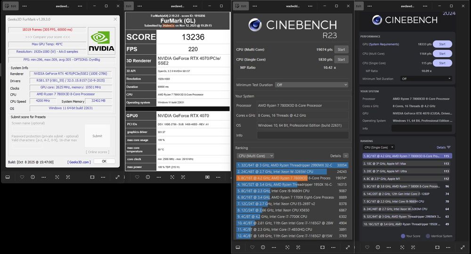Close the Geeks3D FurMark v1.39.3.0 dialog
This screenshot has height=254, width=471.
115,19
